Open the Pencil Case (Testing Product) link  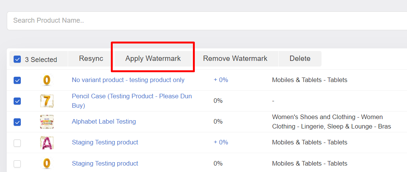(x=132, y=101)
